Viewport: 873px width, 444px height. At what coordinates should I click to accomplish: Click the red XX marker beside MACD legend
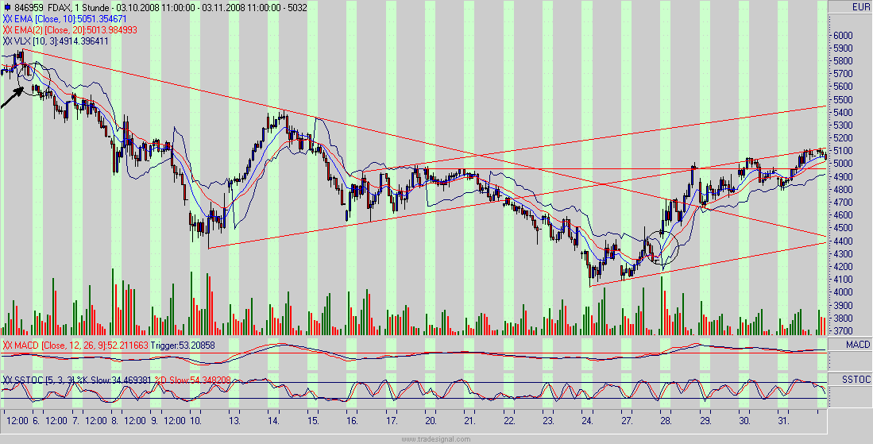pos(8,345)
